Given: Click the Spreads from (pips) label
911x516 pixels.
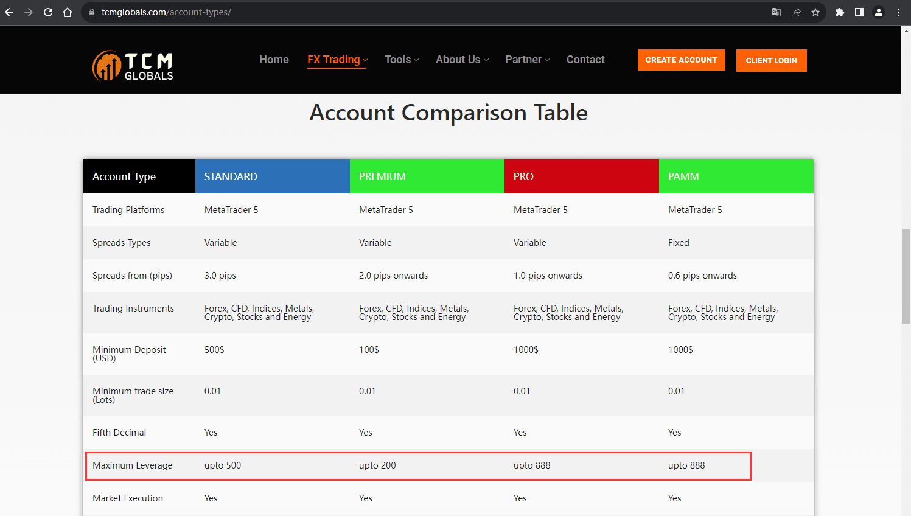Looking at the screenshot, I should point(132,276).
